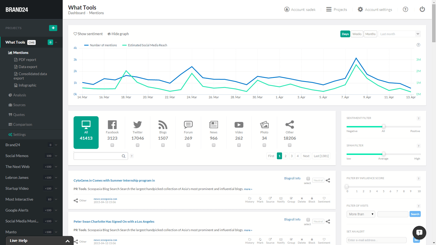436x245 pixels.
Task: Click the Forum speech bubble icon
Action: pos(188,125)
